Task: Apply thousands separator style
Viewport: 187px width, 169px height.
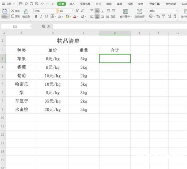Action: point(163,16)
